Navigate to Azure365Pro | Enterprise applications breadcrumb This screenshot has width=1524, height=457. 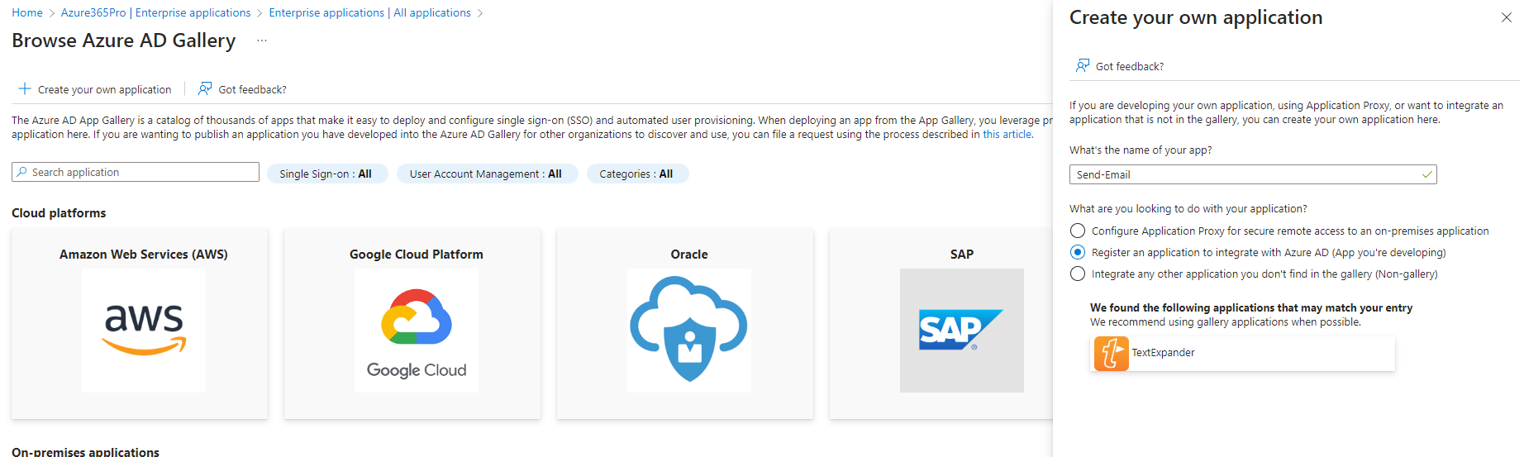[155, 12]
